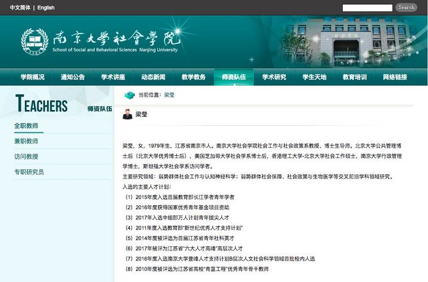
Task: Open the 学生天地 menu
Action: [x=315, y=77]
